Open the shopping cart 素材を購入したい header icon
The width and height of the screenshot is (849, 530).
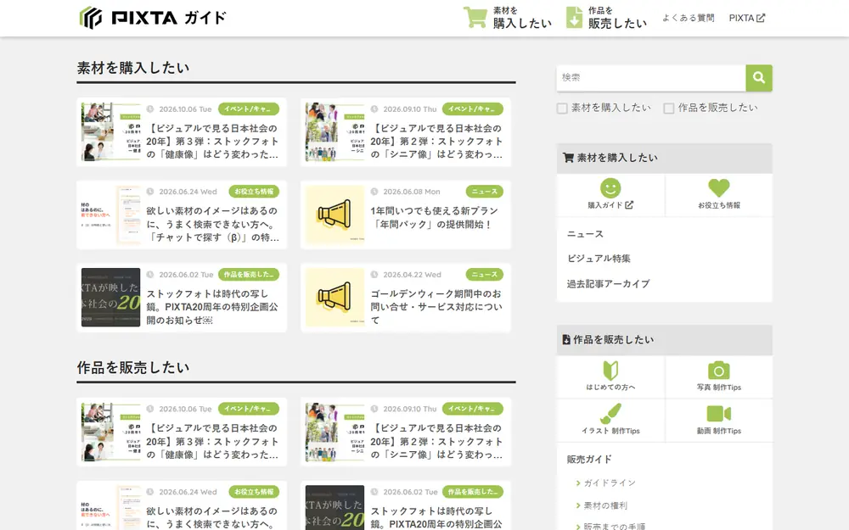[x=475, y=17]
